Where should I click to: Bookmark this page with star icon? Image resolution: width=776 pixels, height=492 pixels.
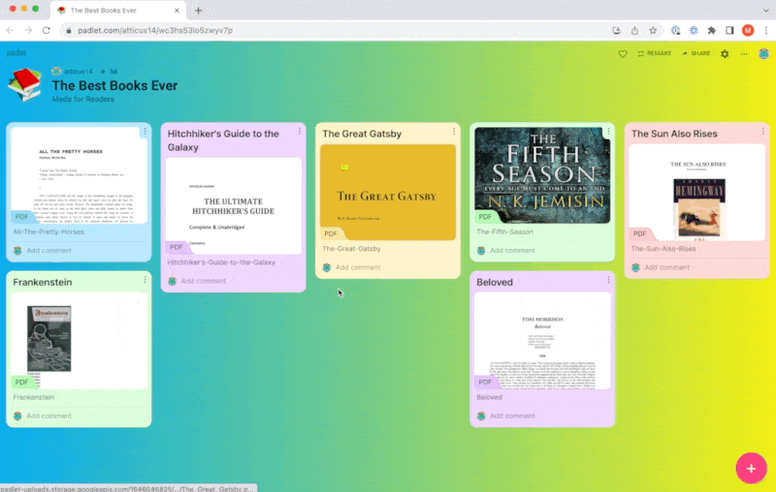pos(653,31)
